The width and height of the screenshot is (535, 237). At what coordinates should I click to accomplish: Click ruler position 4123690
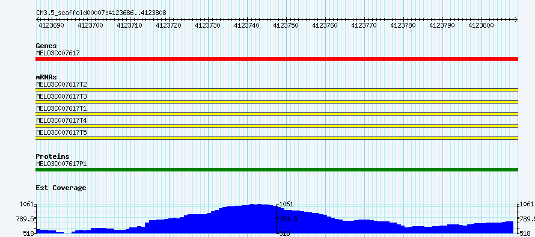pyautogui.click(x=52, y=25)
